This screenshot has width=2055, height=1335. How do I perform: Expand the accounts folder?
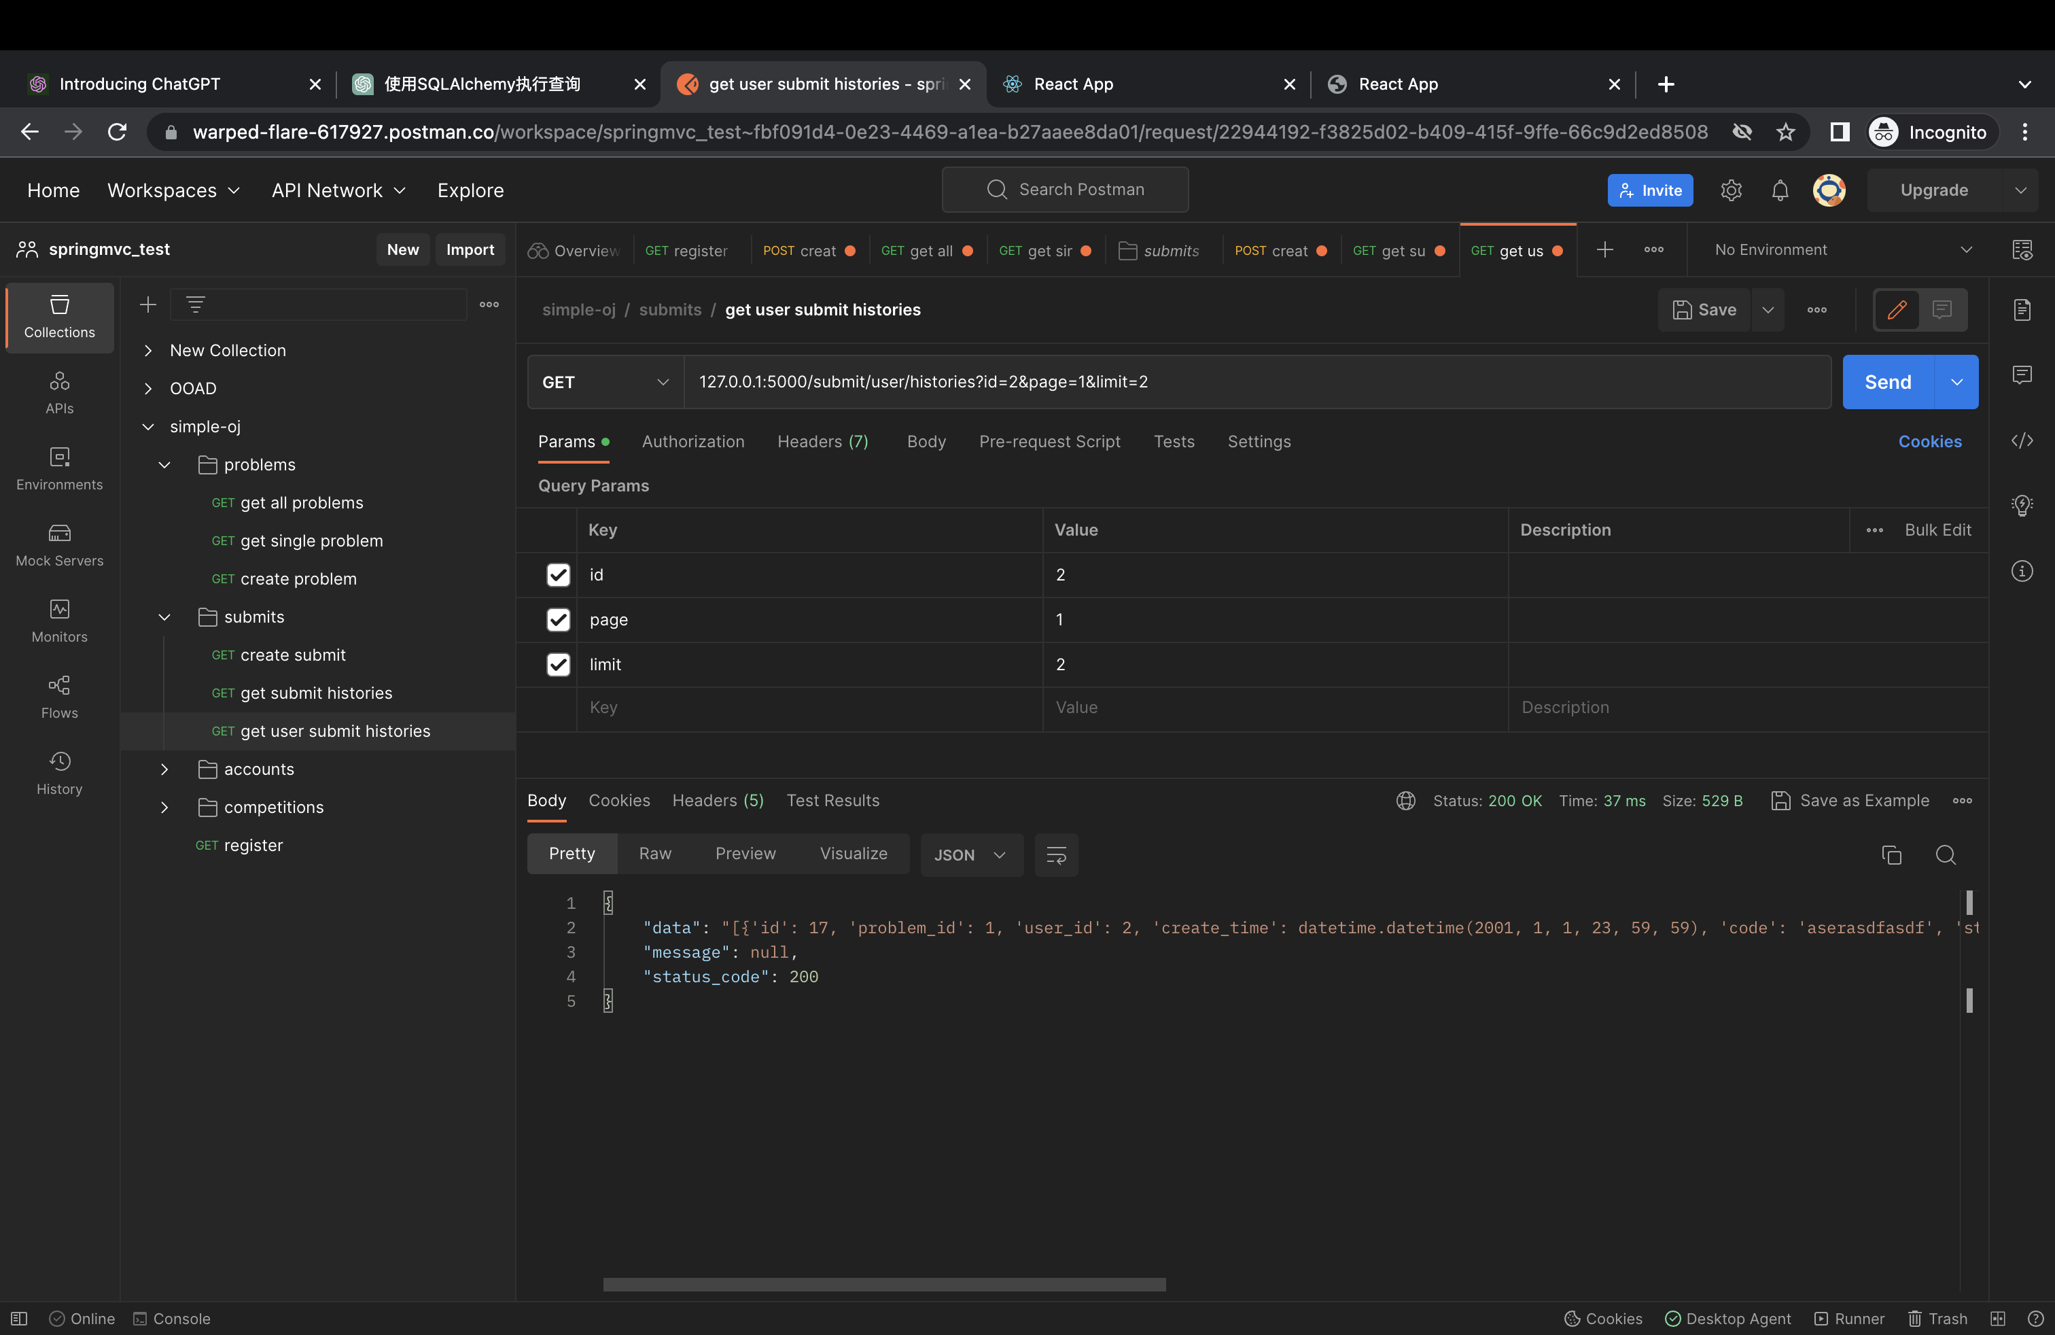164,769
